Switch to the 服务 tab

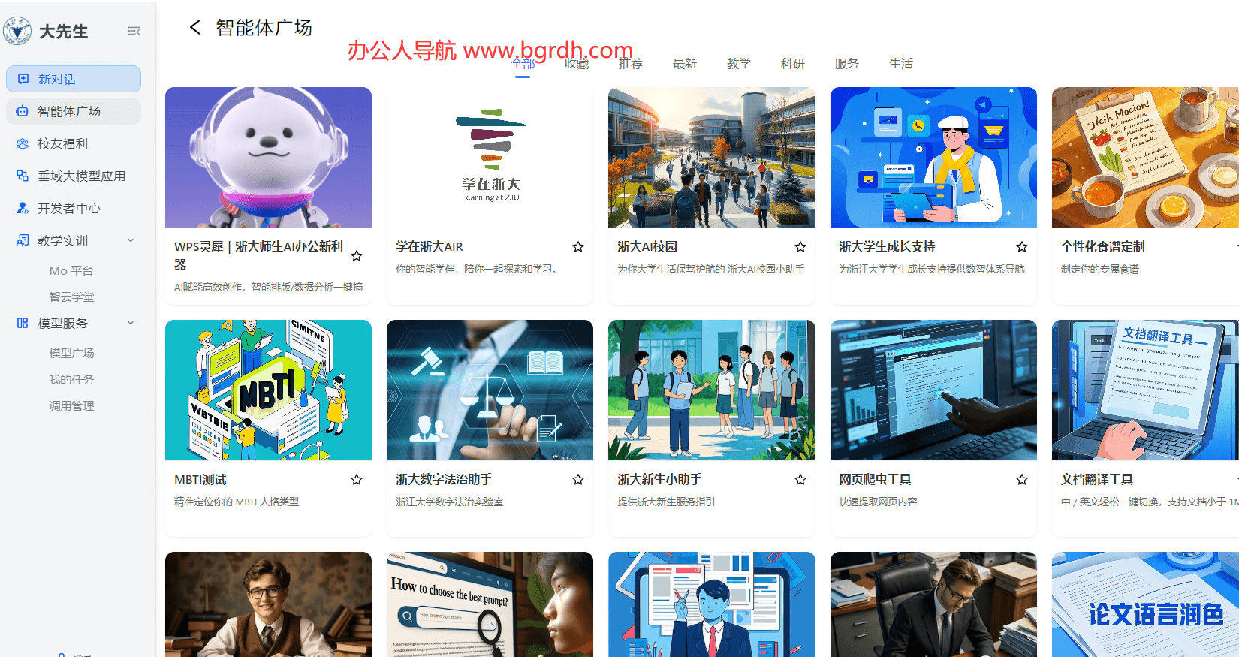847,64
